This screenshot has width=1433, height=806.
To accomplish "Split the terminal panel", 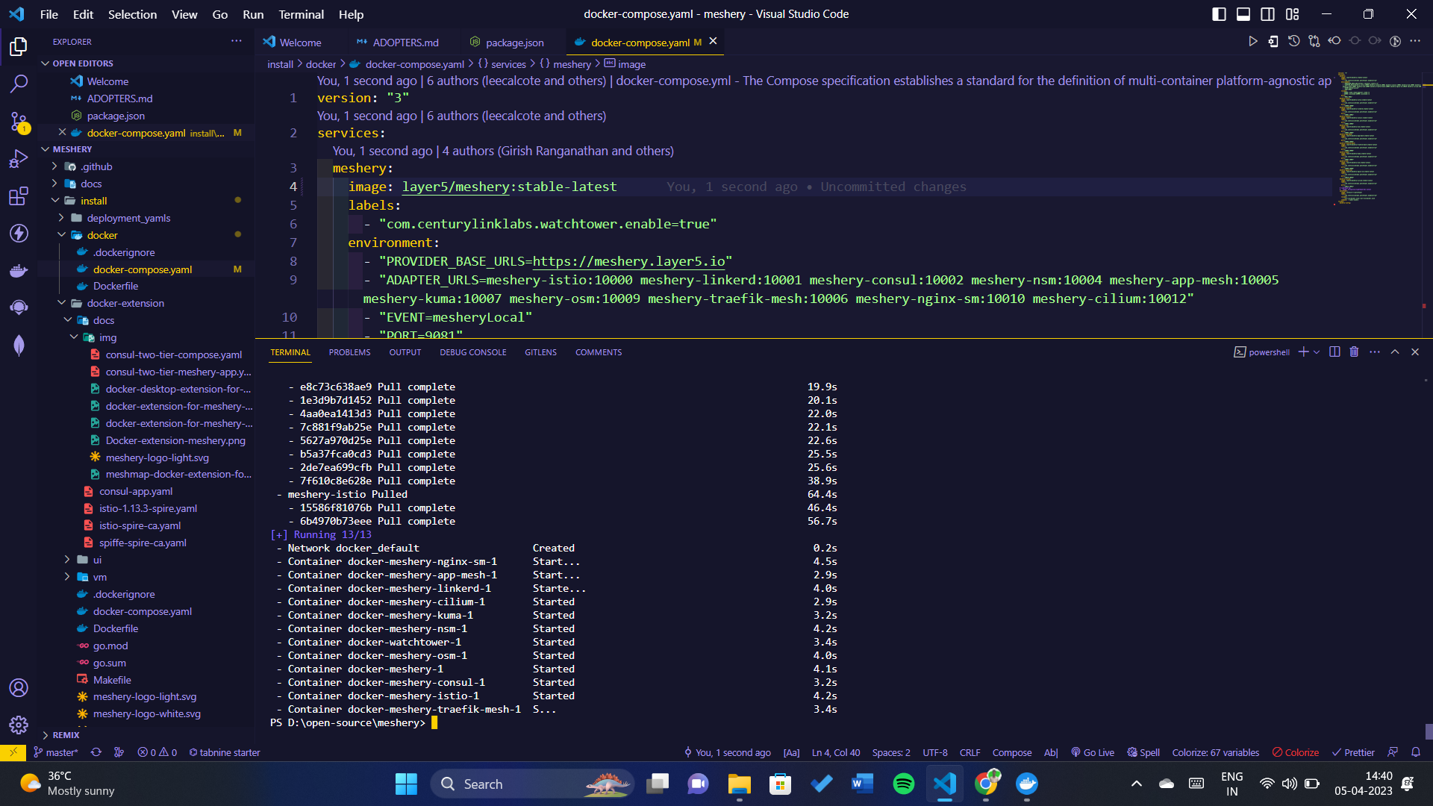I will (x=1334, y=352).
